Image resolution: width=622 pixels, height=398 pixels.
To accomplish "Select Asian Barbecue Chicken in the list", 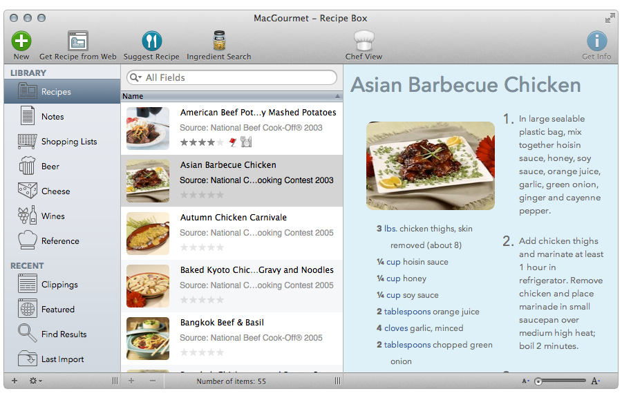I will 232,181.
